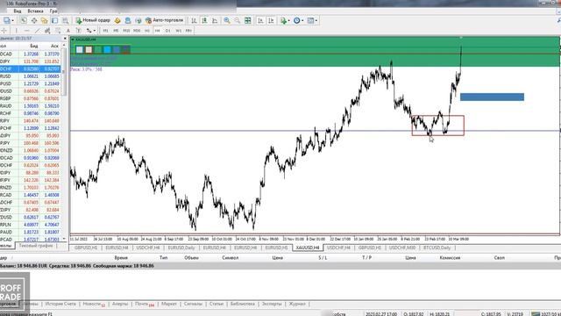This screenshot has width=561, height=316.
Task: Open the Вставка menu
Action: (35, 11)
